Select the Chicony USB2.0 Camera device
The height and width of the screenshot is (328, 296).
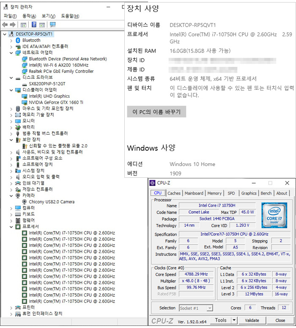tap(52, 202)
